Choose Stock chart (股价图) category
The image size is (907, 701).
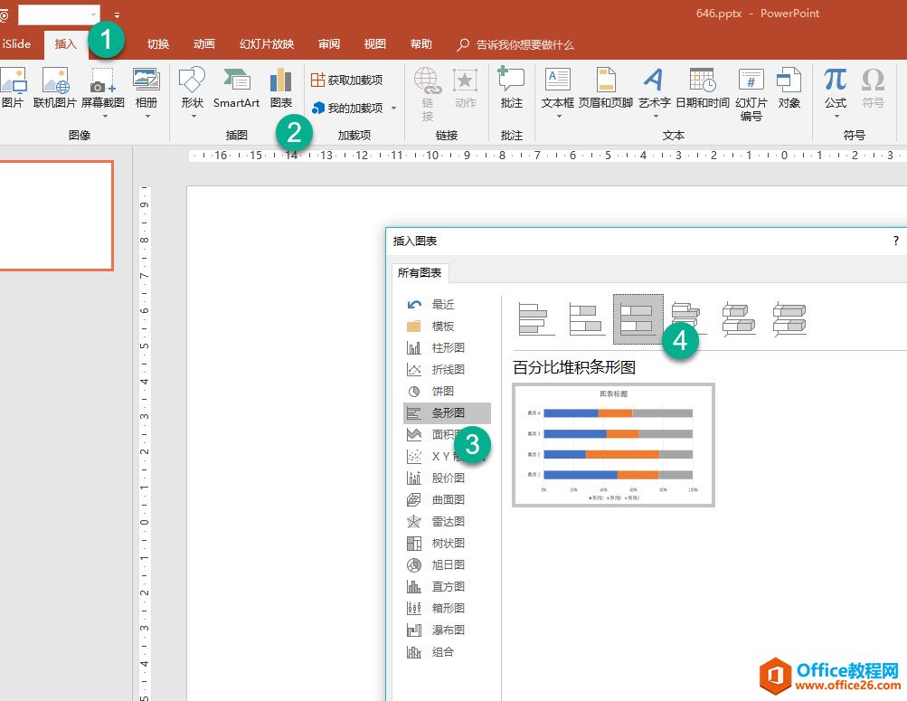click(x=447, y=478)
